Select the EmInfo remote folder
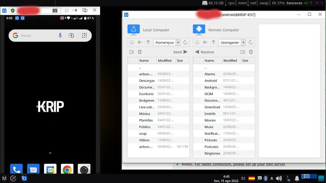 click(x=224, y=113)
